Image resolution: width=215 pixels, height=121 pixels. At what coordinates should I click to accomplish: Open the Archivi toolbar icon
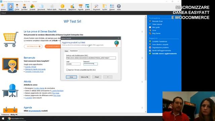104,7
